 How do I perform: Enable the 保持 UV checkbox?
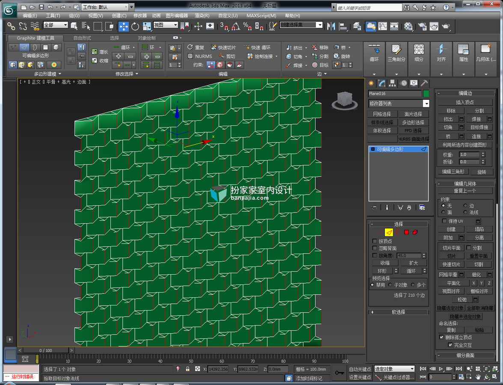[x=444, y=221]
